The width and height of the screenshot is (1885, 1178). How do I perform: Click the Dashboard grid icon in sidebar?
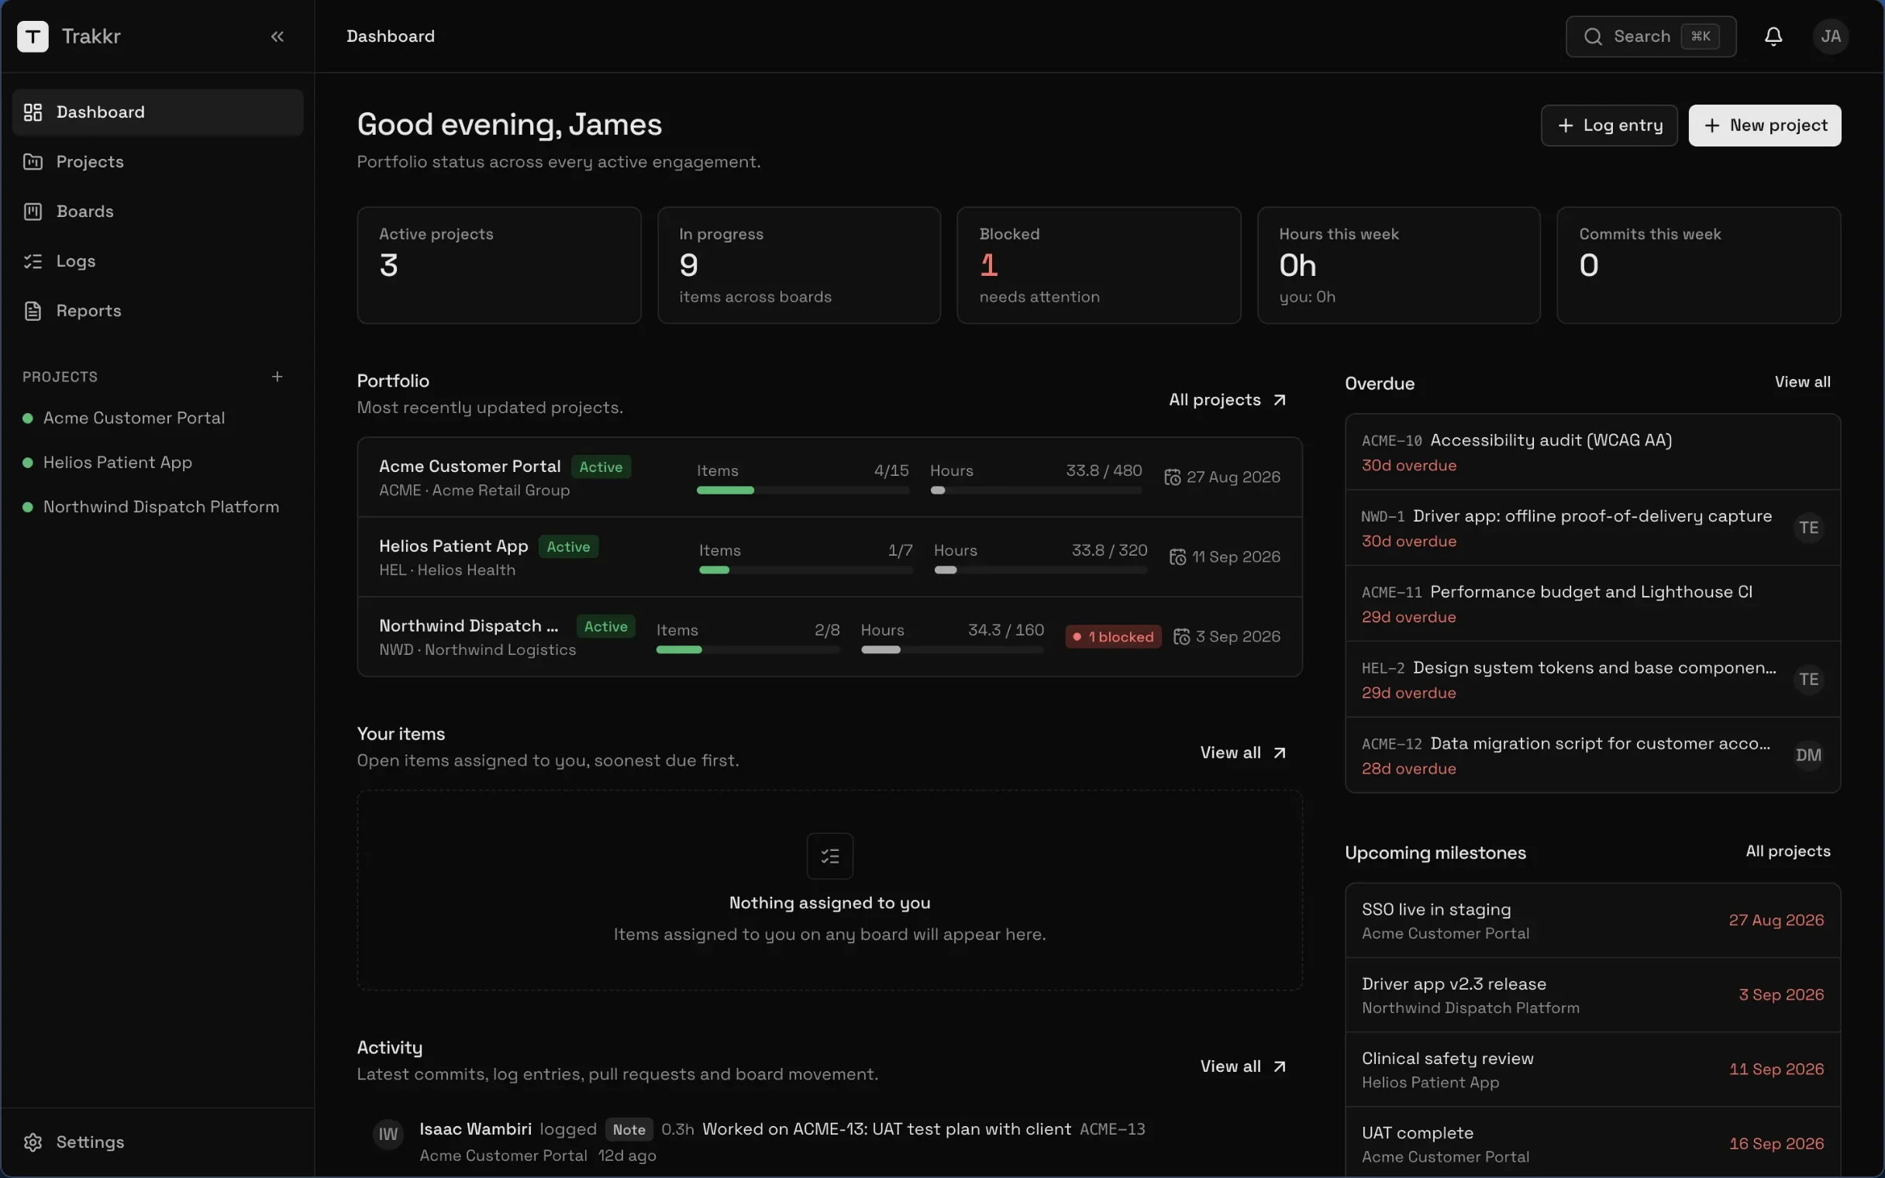pyautogui.click(x=33, y=112)
